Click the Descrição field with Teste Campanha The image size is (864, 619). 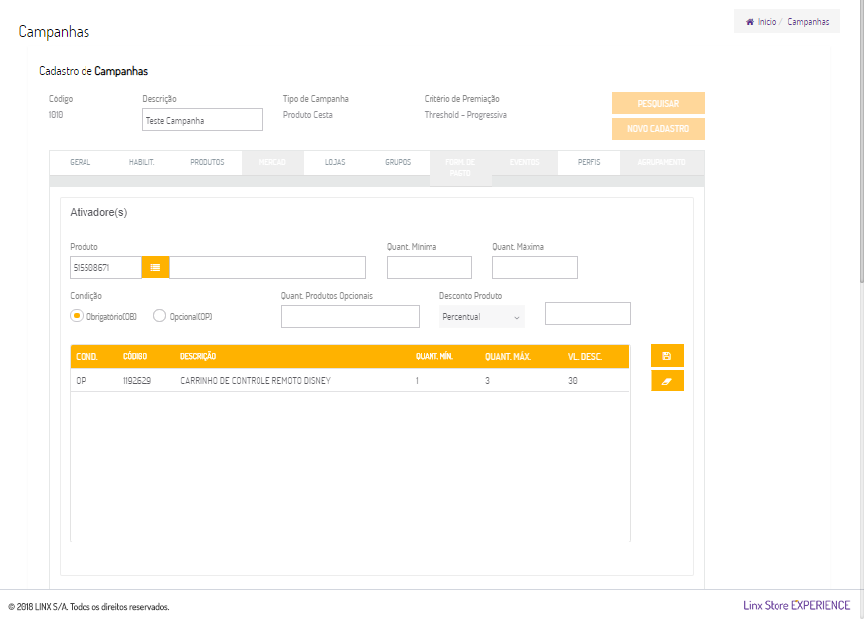[203, 120]
